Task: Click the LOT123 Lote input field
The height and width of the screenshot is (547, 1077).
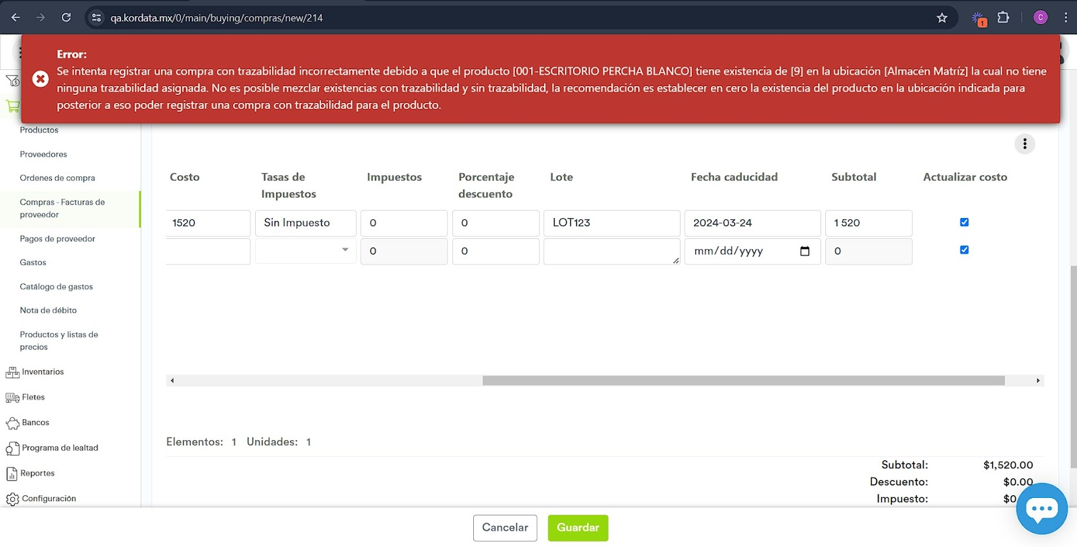Action: coord(611,223)
